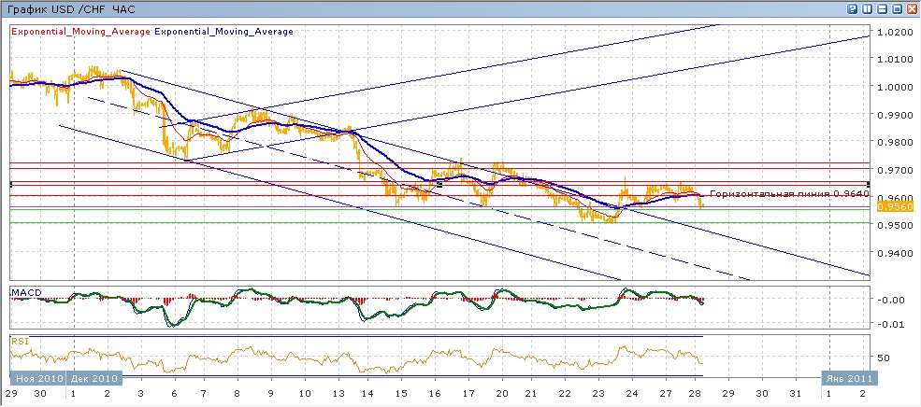This screenshot has height=407, width=921.
Task: Click date 13 on the time axis
Action: [x=338, y=394]
